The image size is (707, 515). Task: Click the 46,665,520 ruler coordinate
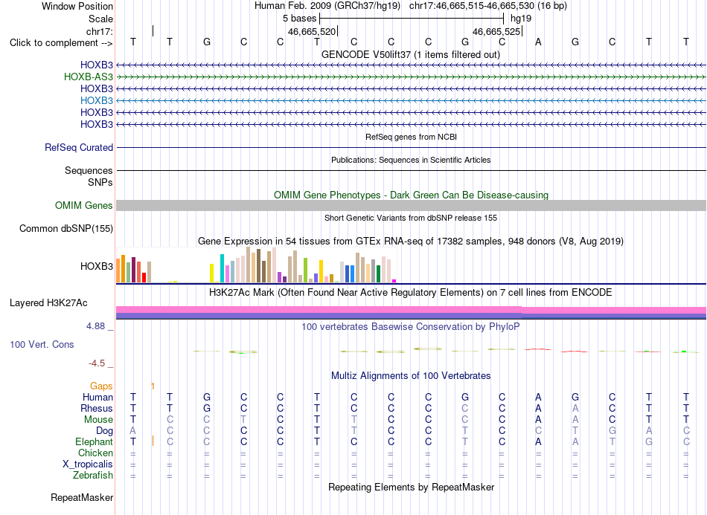click(312, 31)
